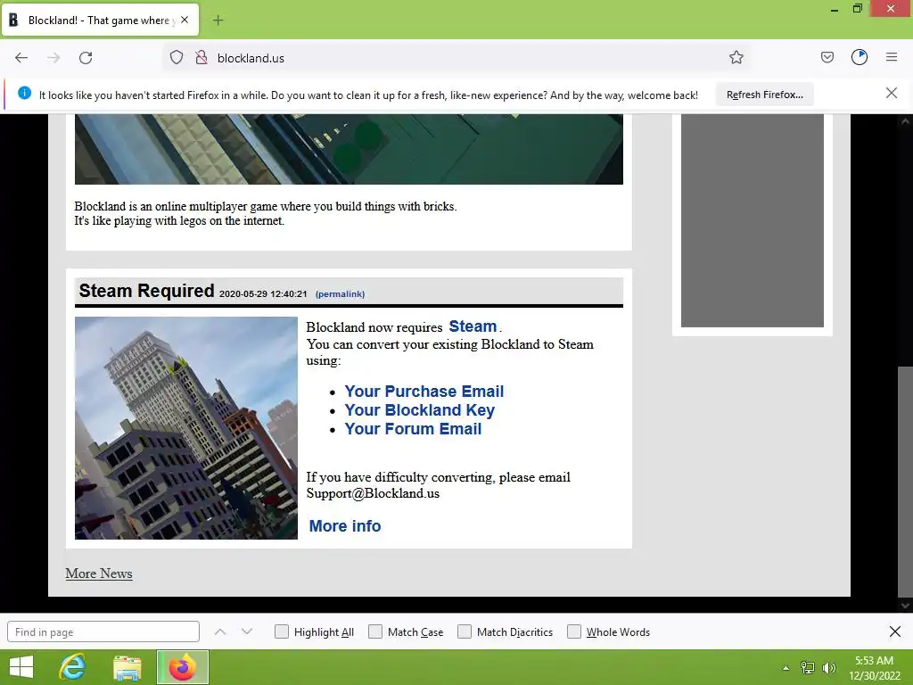Click the scrollbar up arrow
The width and height of the screenshot is (913, 685).
tap(905, 121)
